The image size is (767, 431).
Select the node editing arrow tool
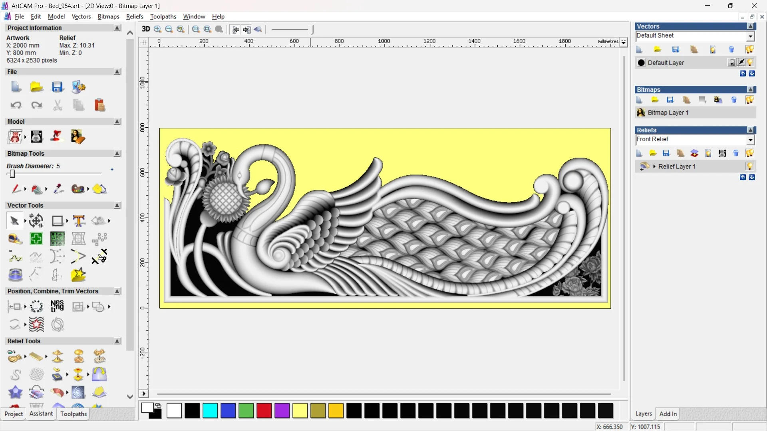click(x=14, y=221)
